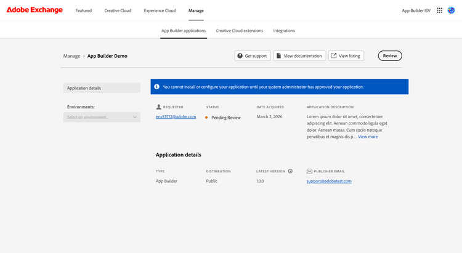Click the Environments: label
The height and width of the screenshot is (253, 462).
81,107
